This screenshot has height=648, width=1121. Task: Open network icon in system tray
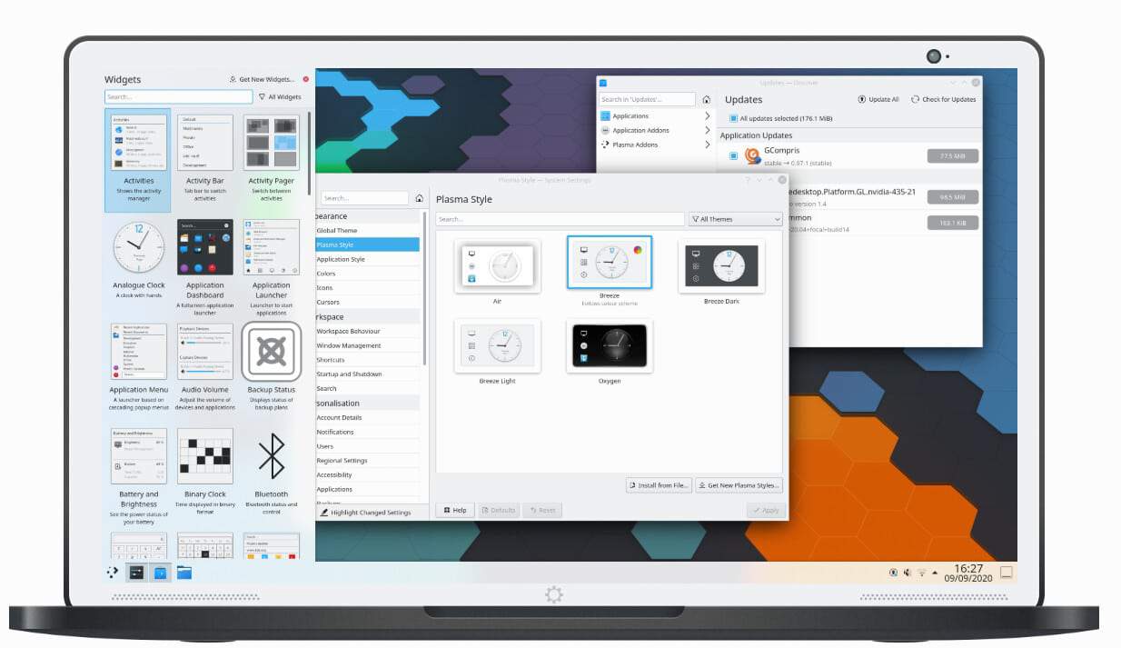point(920,573)
